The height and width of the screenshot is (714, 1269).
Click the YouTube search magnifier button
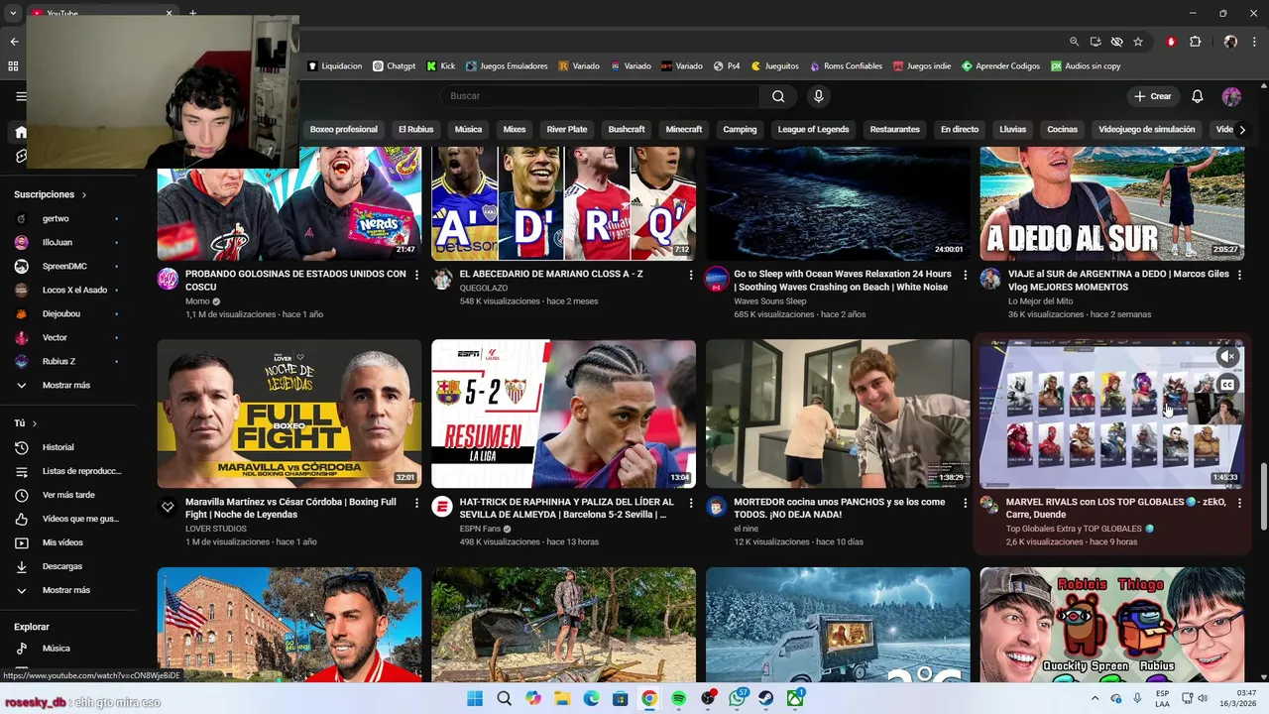tap(778, 96)
